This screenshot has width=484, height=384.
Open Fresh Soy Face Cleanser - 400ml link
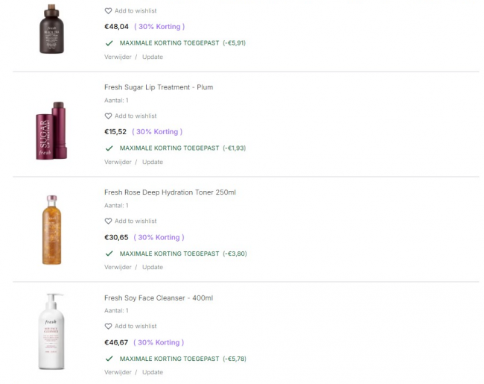click(159, 298)
